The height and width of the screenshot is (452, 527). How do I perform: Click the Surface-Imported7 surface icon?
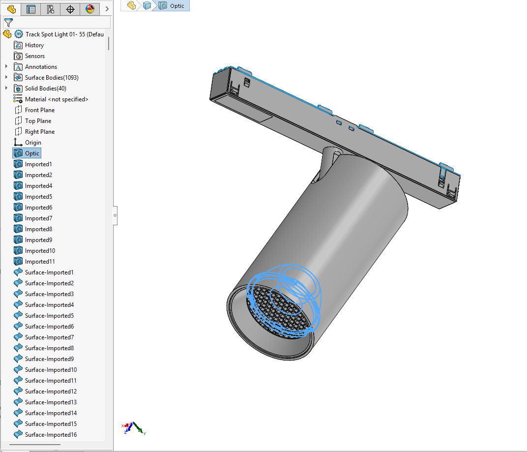(x=18, y=337)
